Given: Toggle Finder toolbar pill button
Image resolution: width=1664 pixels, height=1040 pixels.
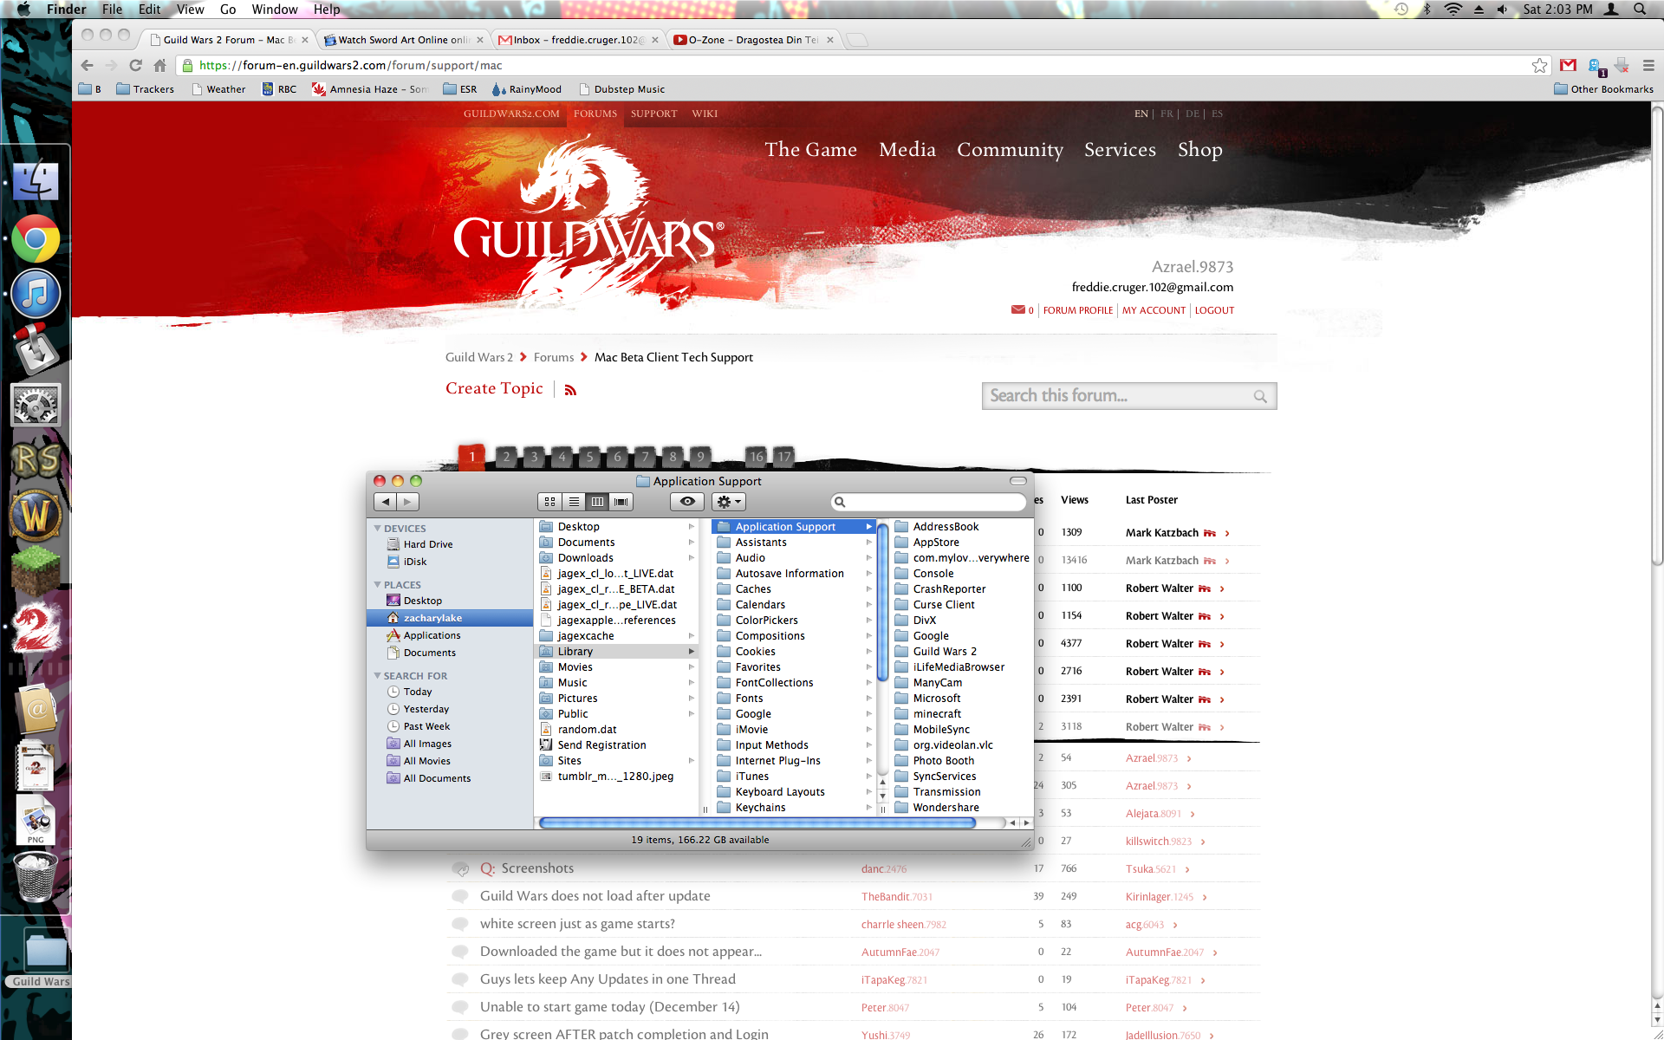Looking at the screenshot, I should tap(1018, 481).
